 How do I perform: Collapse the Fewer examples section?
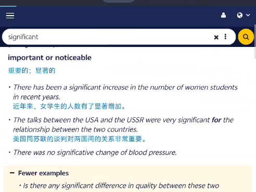coord(43,173)
